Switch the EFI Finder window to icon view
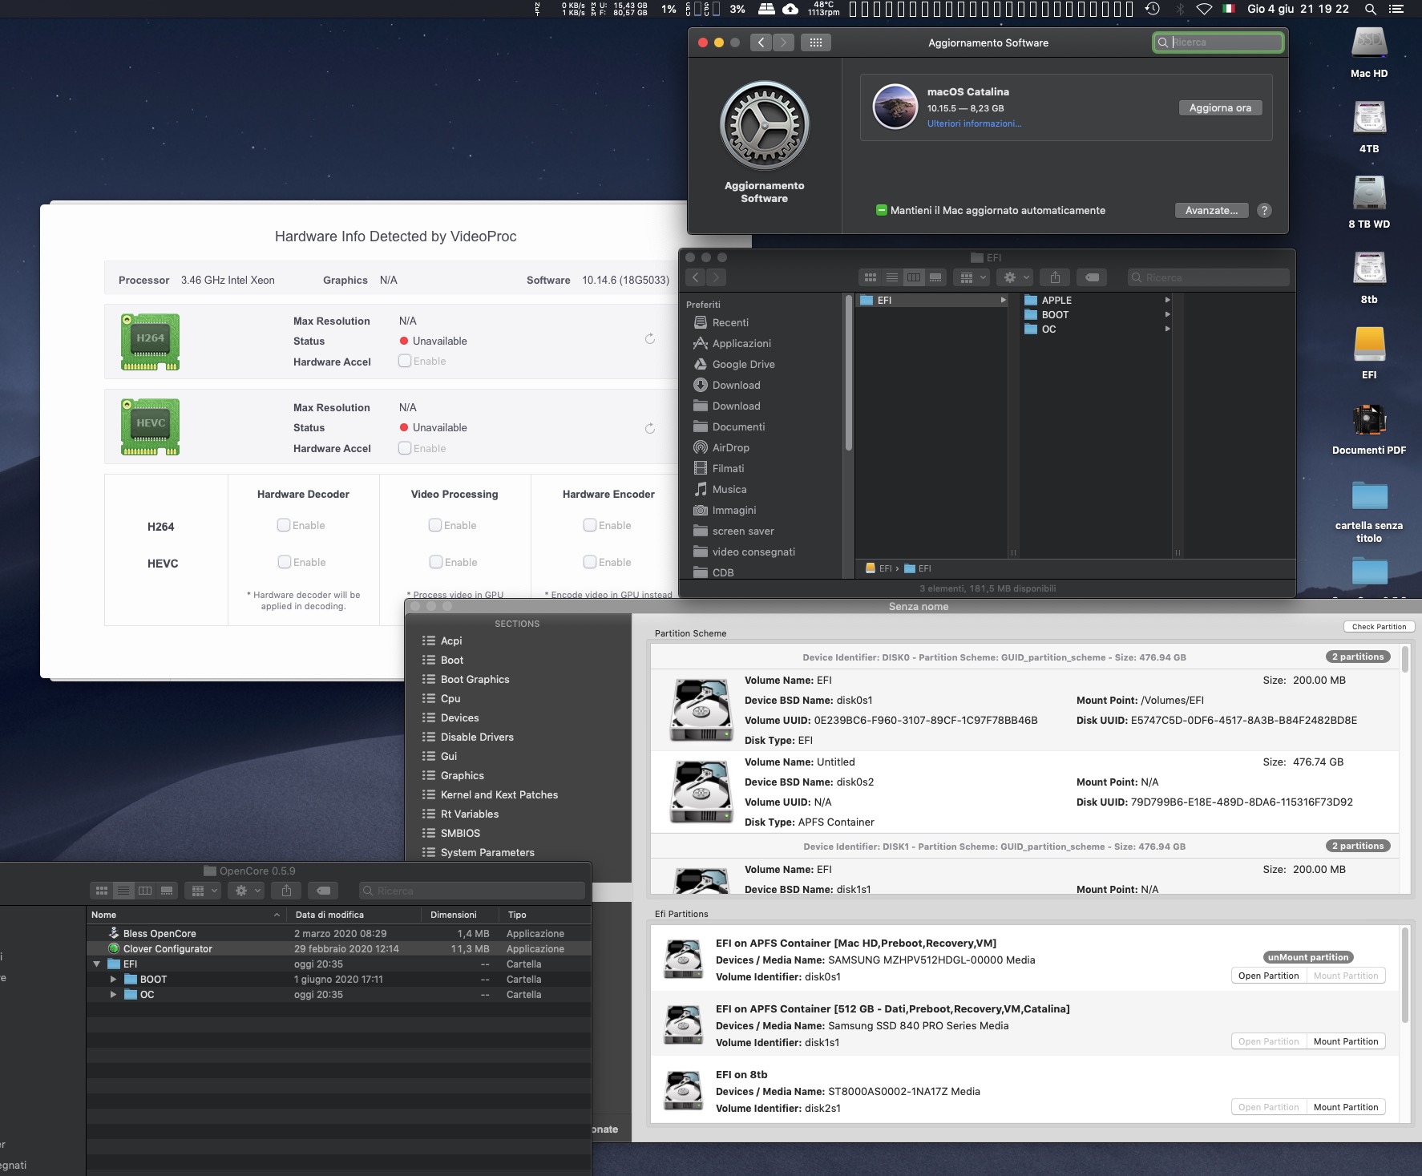The image size is (1422, 1176). (x=870, y=277)
